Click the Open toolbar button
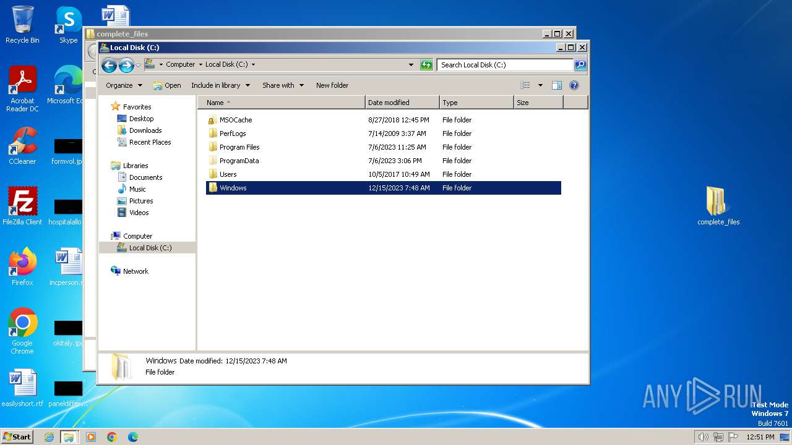792x445 pixels. 167,85
